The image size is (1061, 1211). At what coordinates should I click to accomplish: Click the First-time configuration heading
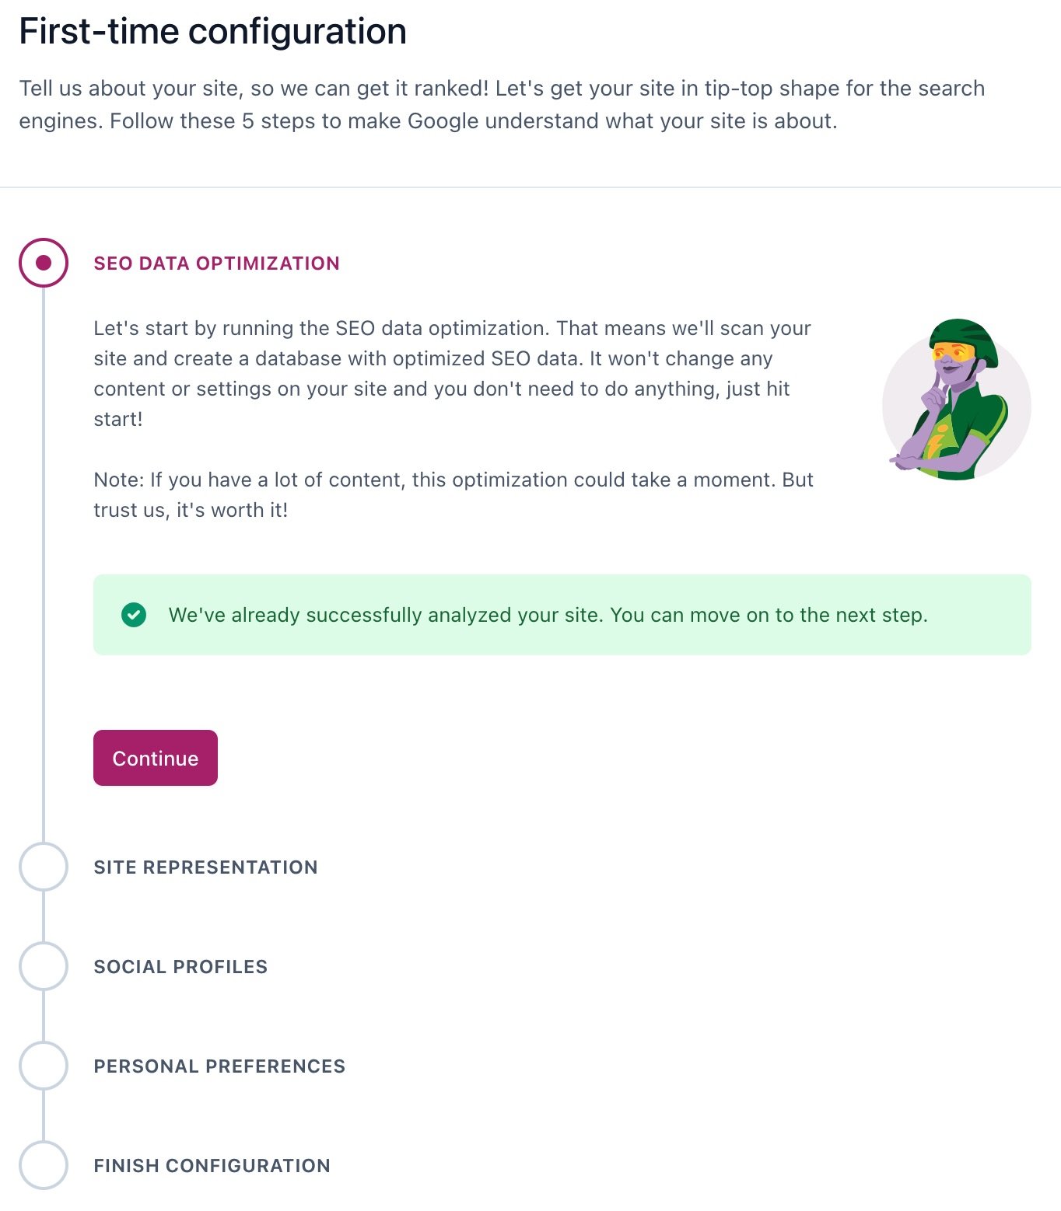coord(212,32)
